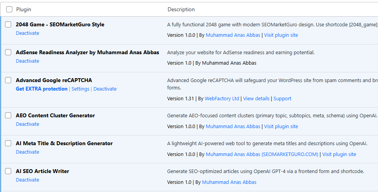Toggle the select-all Plugin checkbox in header
The image size is (378, 192).
(x=9, y=9)
